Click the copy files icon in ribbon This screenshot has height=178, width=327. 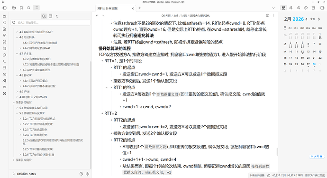click(4, 55)
